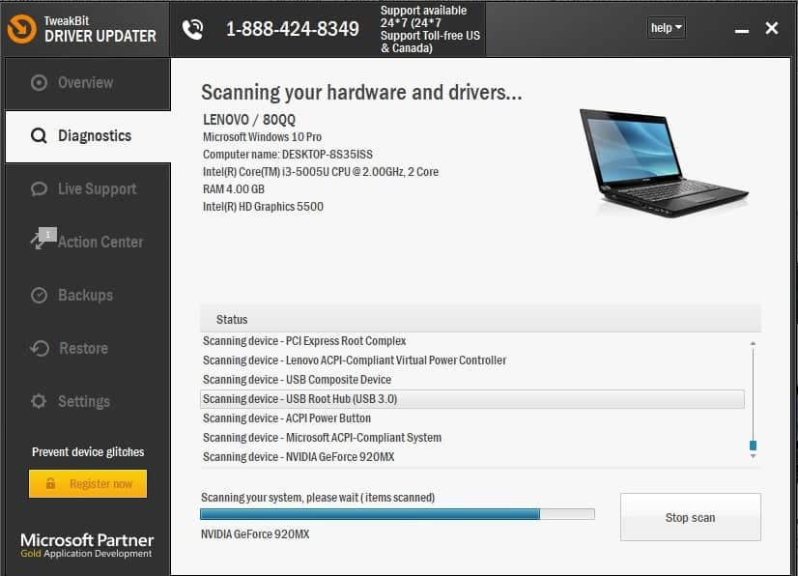Click the 'RAM 4.00 GB' text
Screen dimensions: 798x576
click(x=234, y=189)
